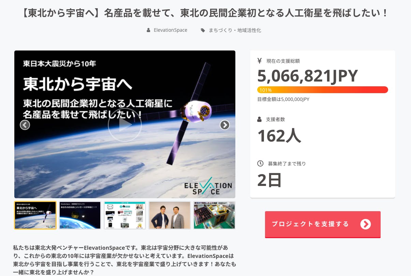Open the ElevationSpace author link
Viewport: 411px width, 276px height.
(170, 30)
